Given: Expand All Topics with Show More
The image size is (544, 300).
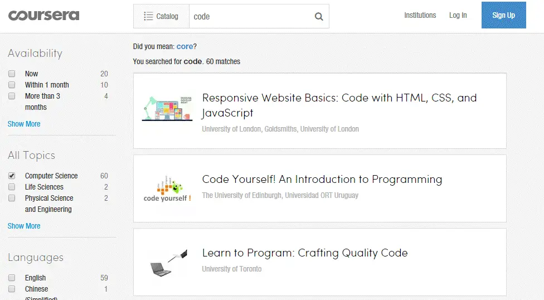Looking at the screenshot, I should tap(24, 226).
